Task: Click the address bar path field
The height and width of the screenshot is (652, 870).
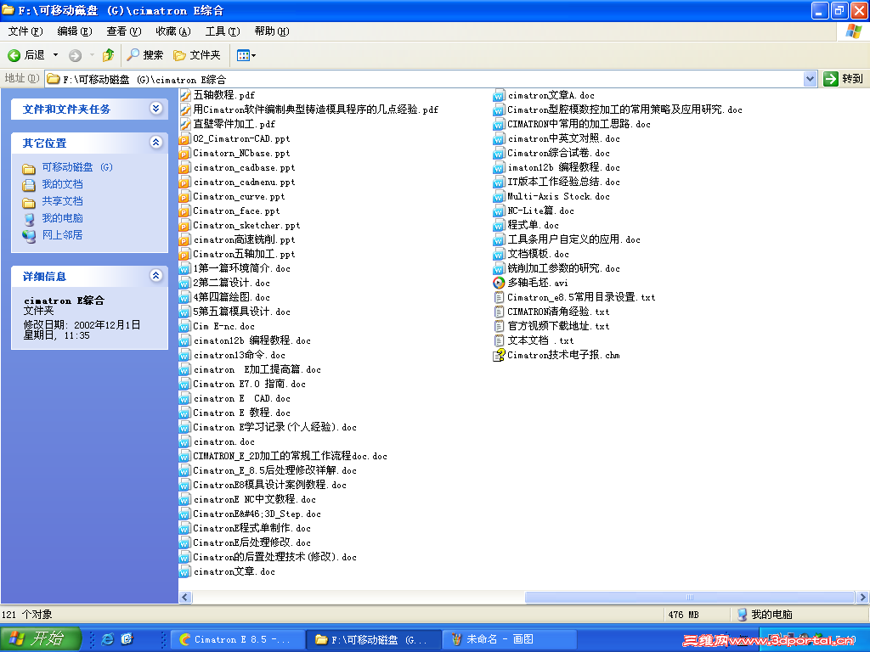Action: [425, 79]
